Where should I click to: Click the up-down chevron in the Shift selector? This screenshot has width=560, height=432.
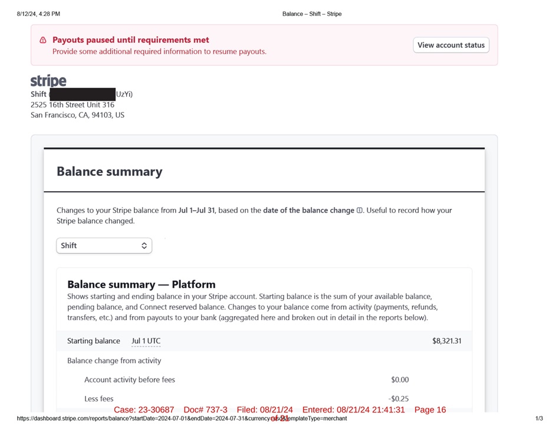coord(144,245)
